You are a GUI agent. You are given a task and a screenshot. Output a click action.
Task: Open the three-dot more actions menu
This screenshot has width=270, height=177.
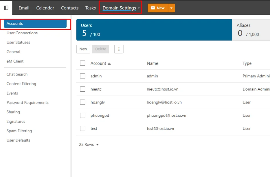(x=119, y=49)
